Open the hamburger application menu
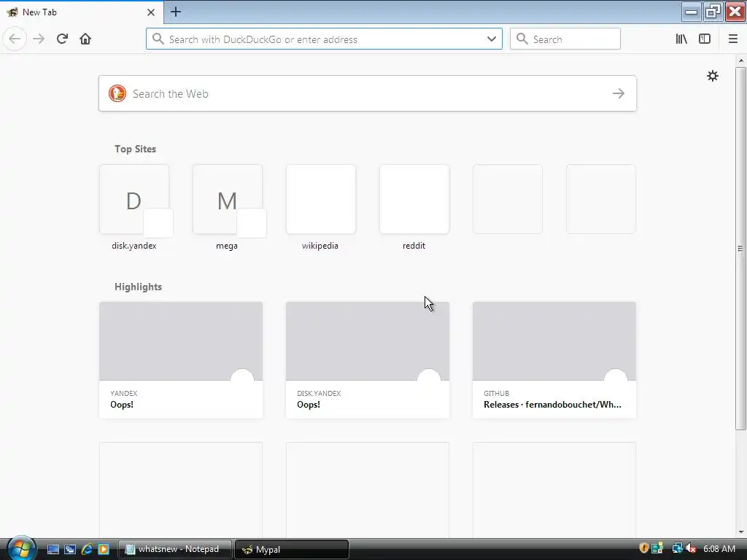Viewport: 747px width, 560px height. tap(733, 39)
